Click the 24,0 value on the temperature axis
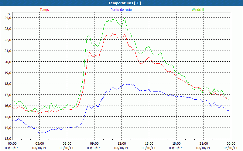This screenshot has height=151, width=243. (x=8, y=18)
